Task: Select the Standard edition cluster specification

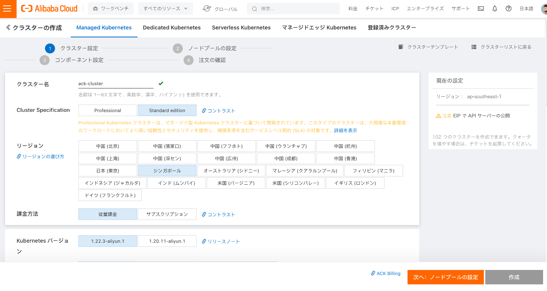Action: (x=167, y=110)
